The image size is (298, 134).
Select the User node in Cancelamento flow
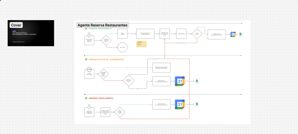click(x=89, y=112)
